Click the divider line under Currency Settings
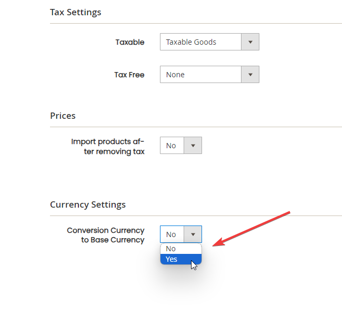 (196, 216)
